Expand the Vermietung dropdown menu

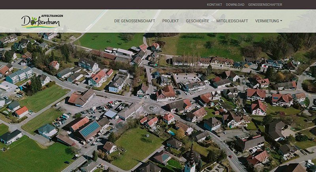(x=269, y=21)
